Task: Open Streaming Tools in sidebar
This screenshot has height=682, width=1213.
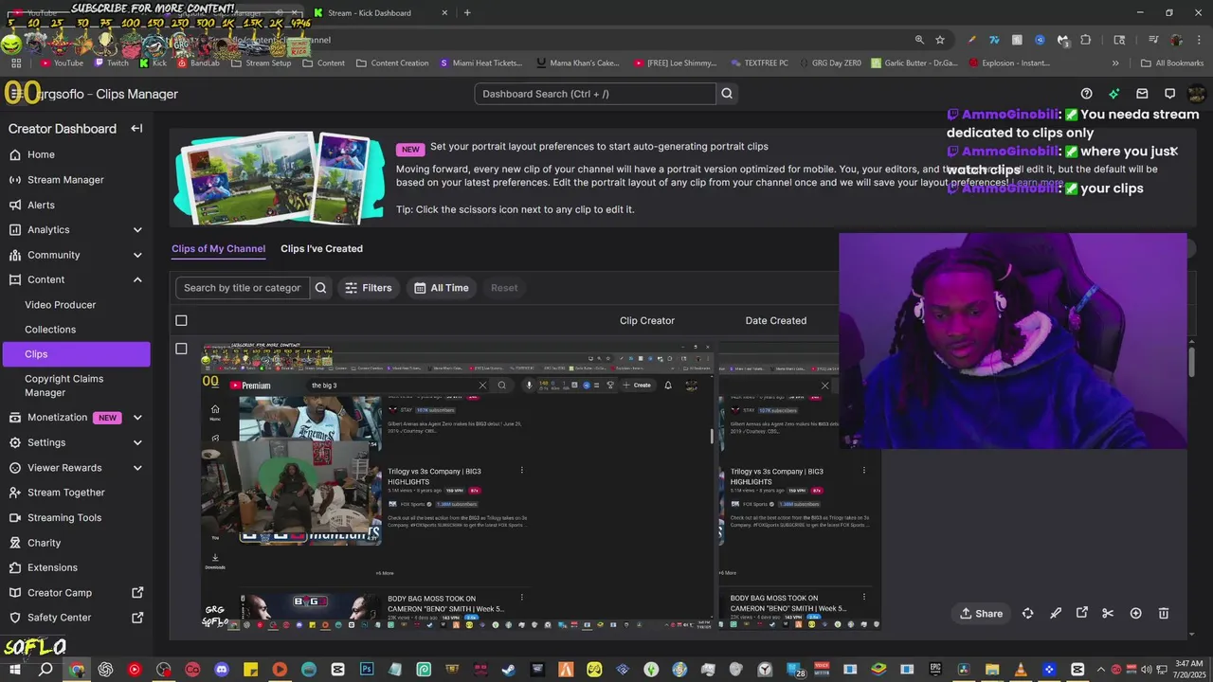Action: click(x=64, y=518)
